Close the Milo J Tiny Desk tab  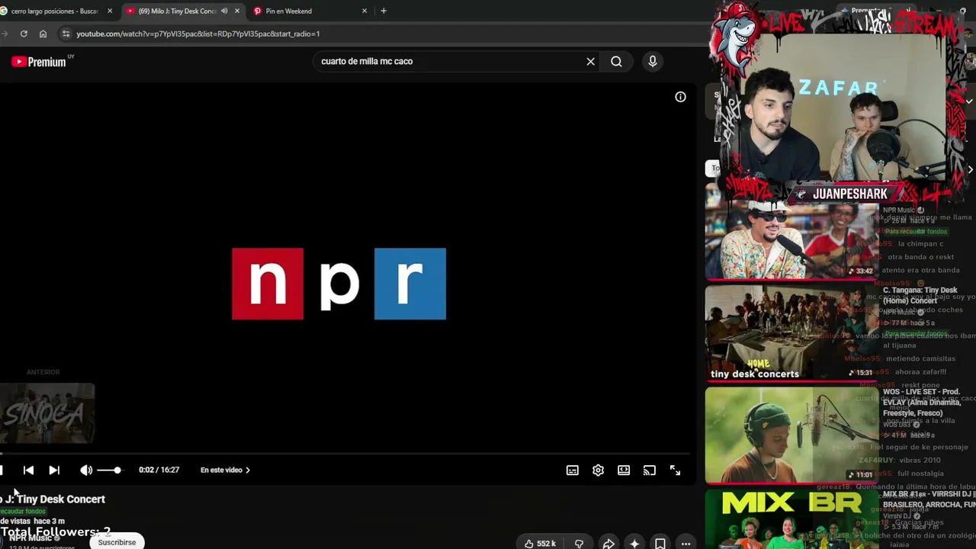click(237, 11)
